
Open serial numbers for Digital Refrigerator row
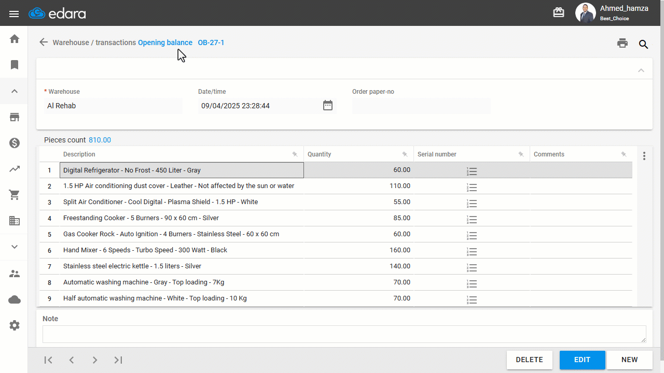(x=472, y=171)
